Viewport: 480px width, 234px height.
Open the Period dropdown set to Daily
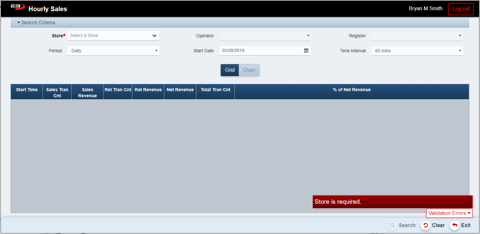[x=113, y=51]
